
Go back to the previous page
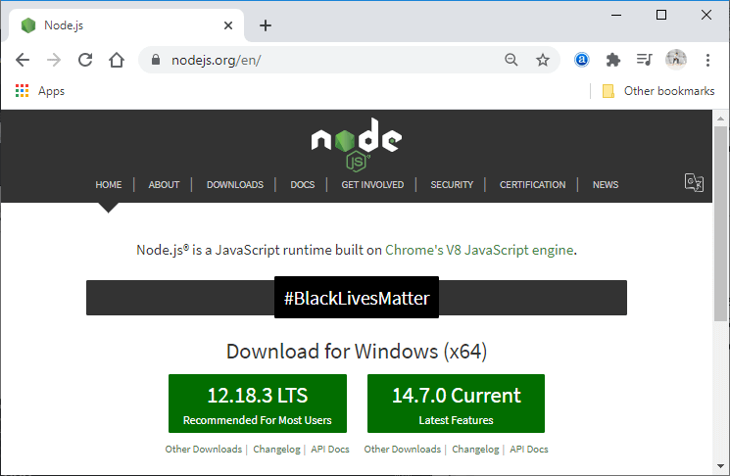[x=23, y=60]
